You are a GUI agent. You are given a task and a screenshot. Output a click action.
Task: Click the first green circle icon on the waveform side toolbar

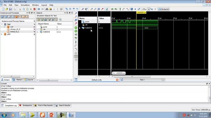(76, 28)
